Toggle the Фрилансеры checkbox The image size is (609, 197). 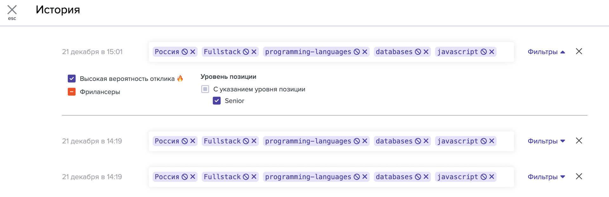click(72, 92)
